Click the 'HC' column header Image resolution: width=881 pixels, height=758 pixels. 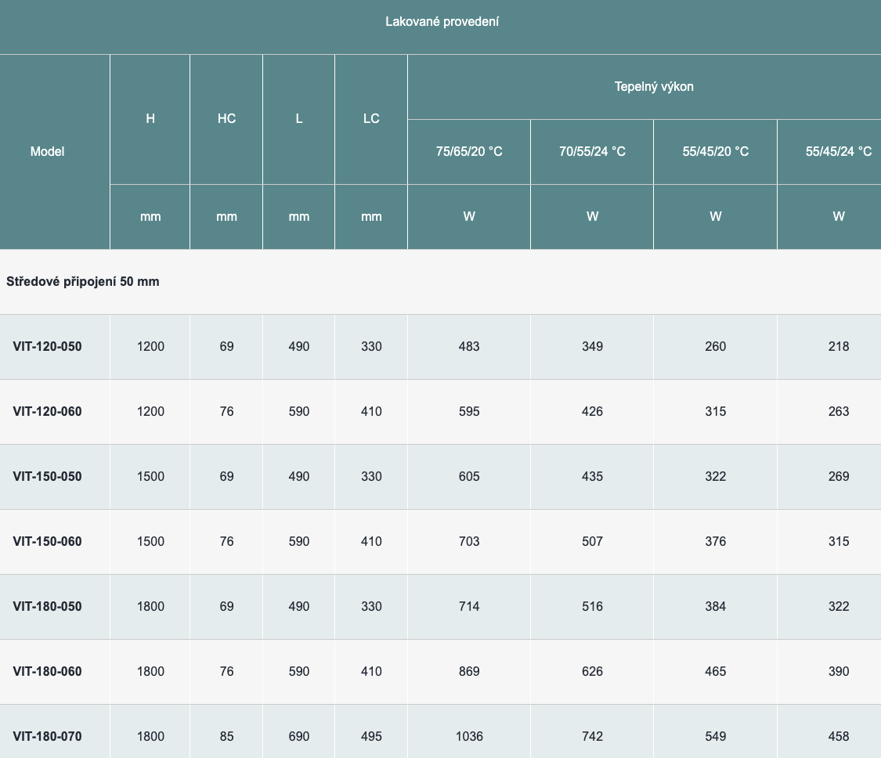click(226, 119)
